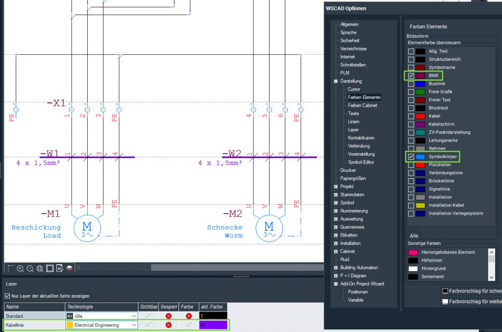Toggle 'Nur Layer der aktuellen Seite anzeigen'

7,296
